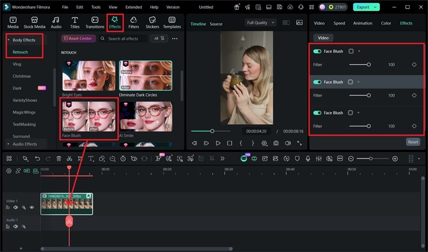Take a snapshot with the camera icon

(276, 143)
